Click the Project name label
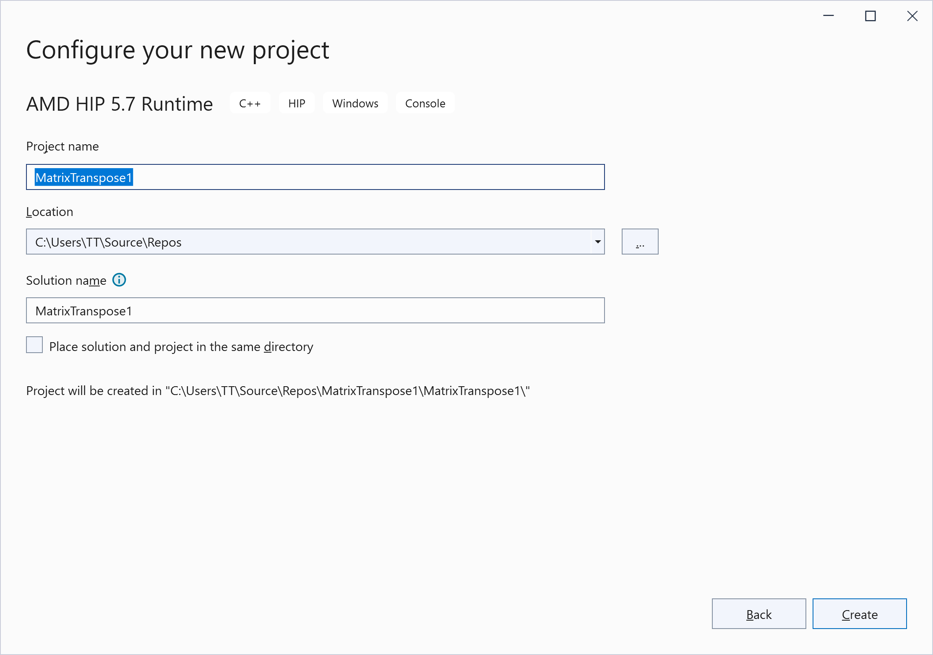The height and width of the screenshot is (655, 933). pyautogui.click(x=63, y=146)
